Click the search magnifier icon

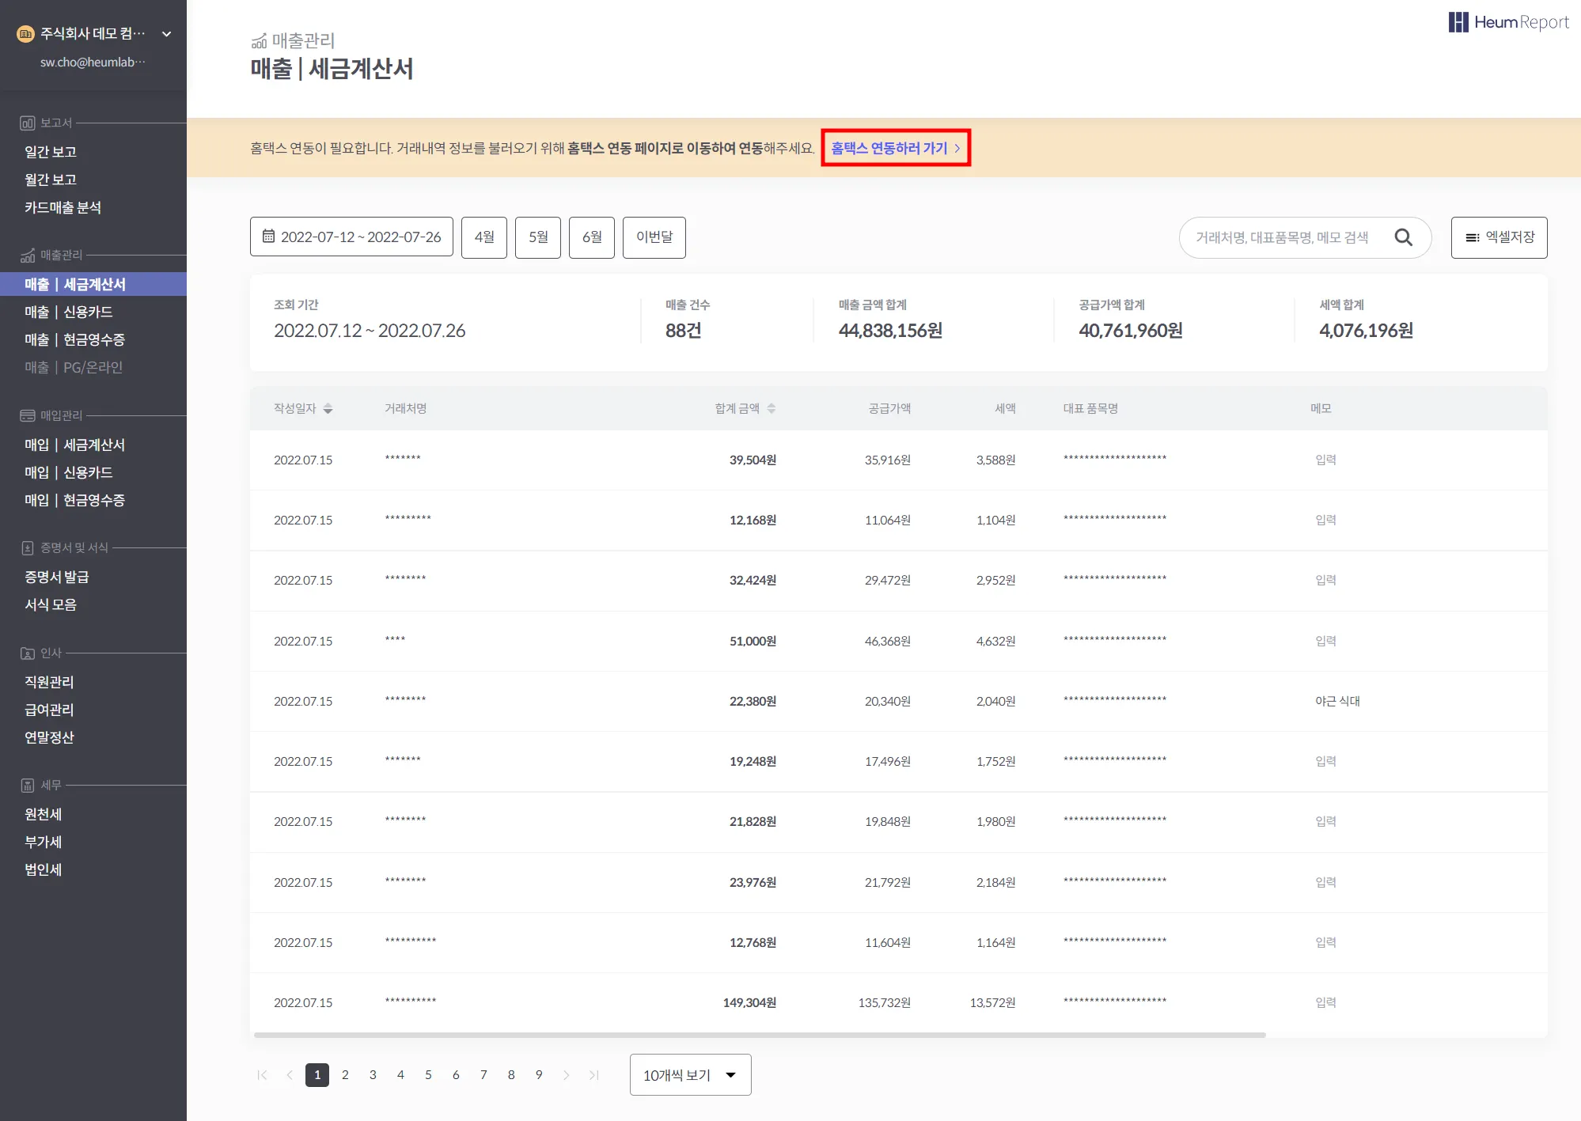(1403, 237)
